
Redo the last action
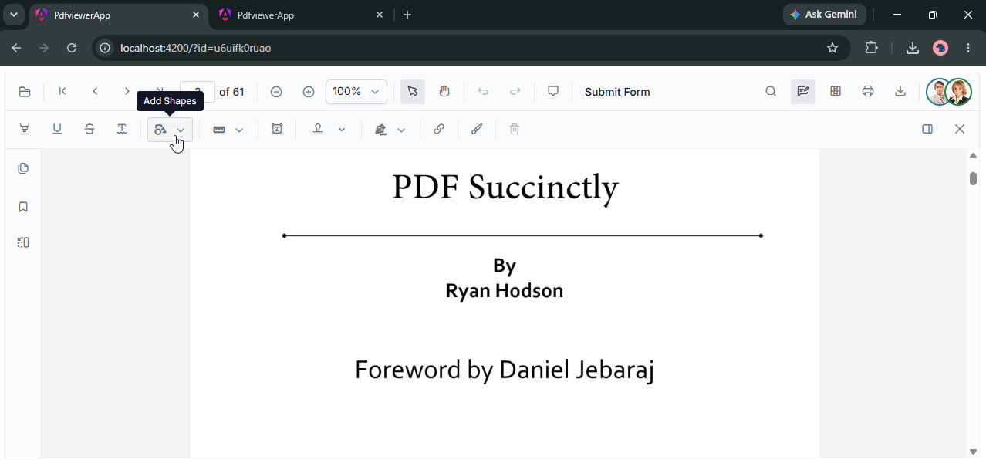tap(515, 91)
